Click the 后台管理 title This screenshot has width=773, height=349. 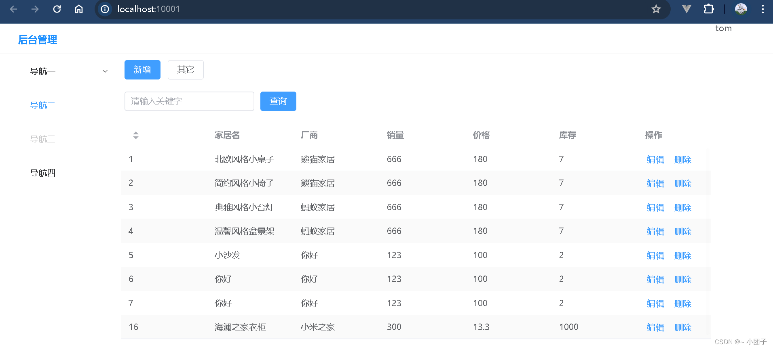pyautogui.click(x=38, y=40)
